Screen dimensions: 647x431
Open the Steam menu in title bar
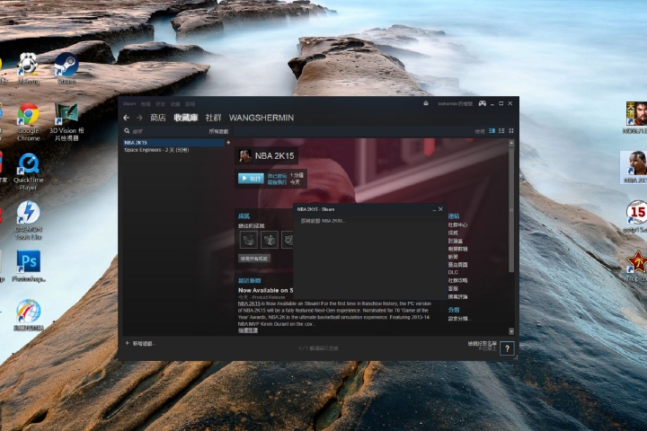click(x=129, y=104)
